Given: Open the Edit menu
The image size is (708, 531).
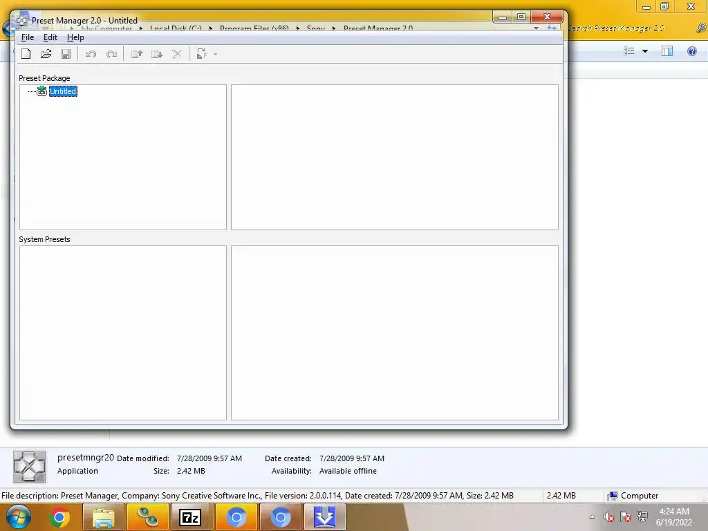Looking at the screenshot, I should (x=50, y=37).
